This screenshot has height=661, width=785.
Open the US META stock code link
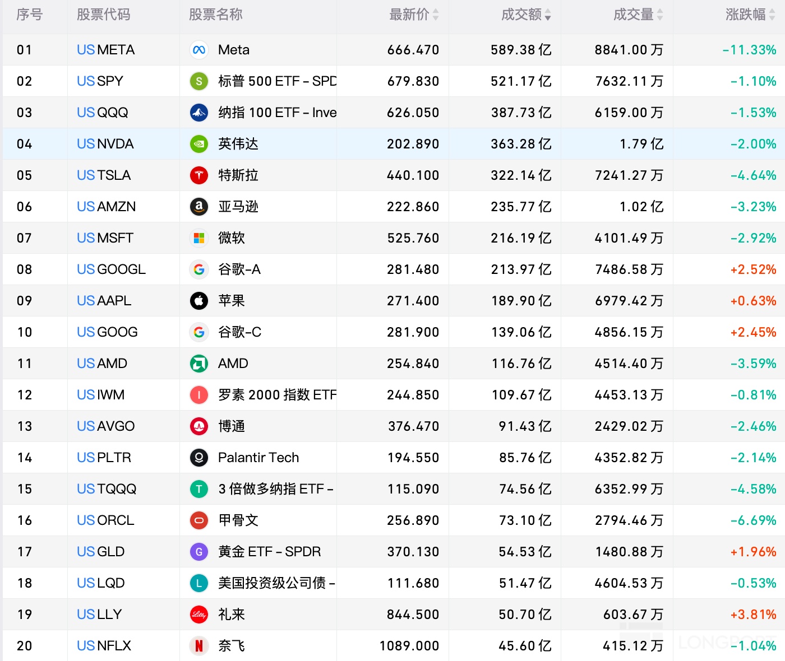point(105,50)
